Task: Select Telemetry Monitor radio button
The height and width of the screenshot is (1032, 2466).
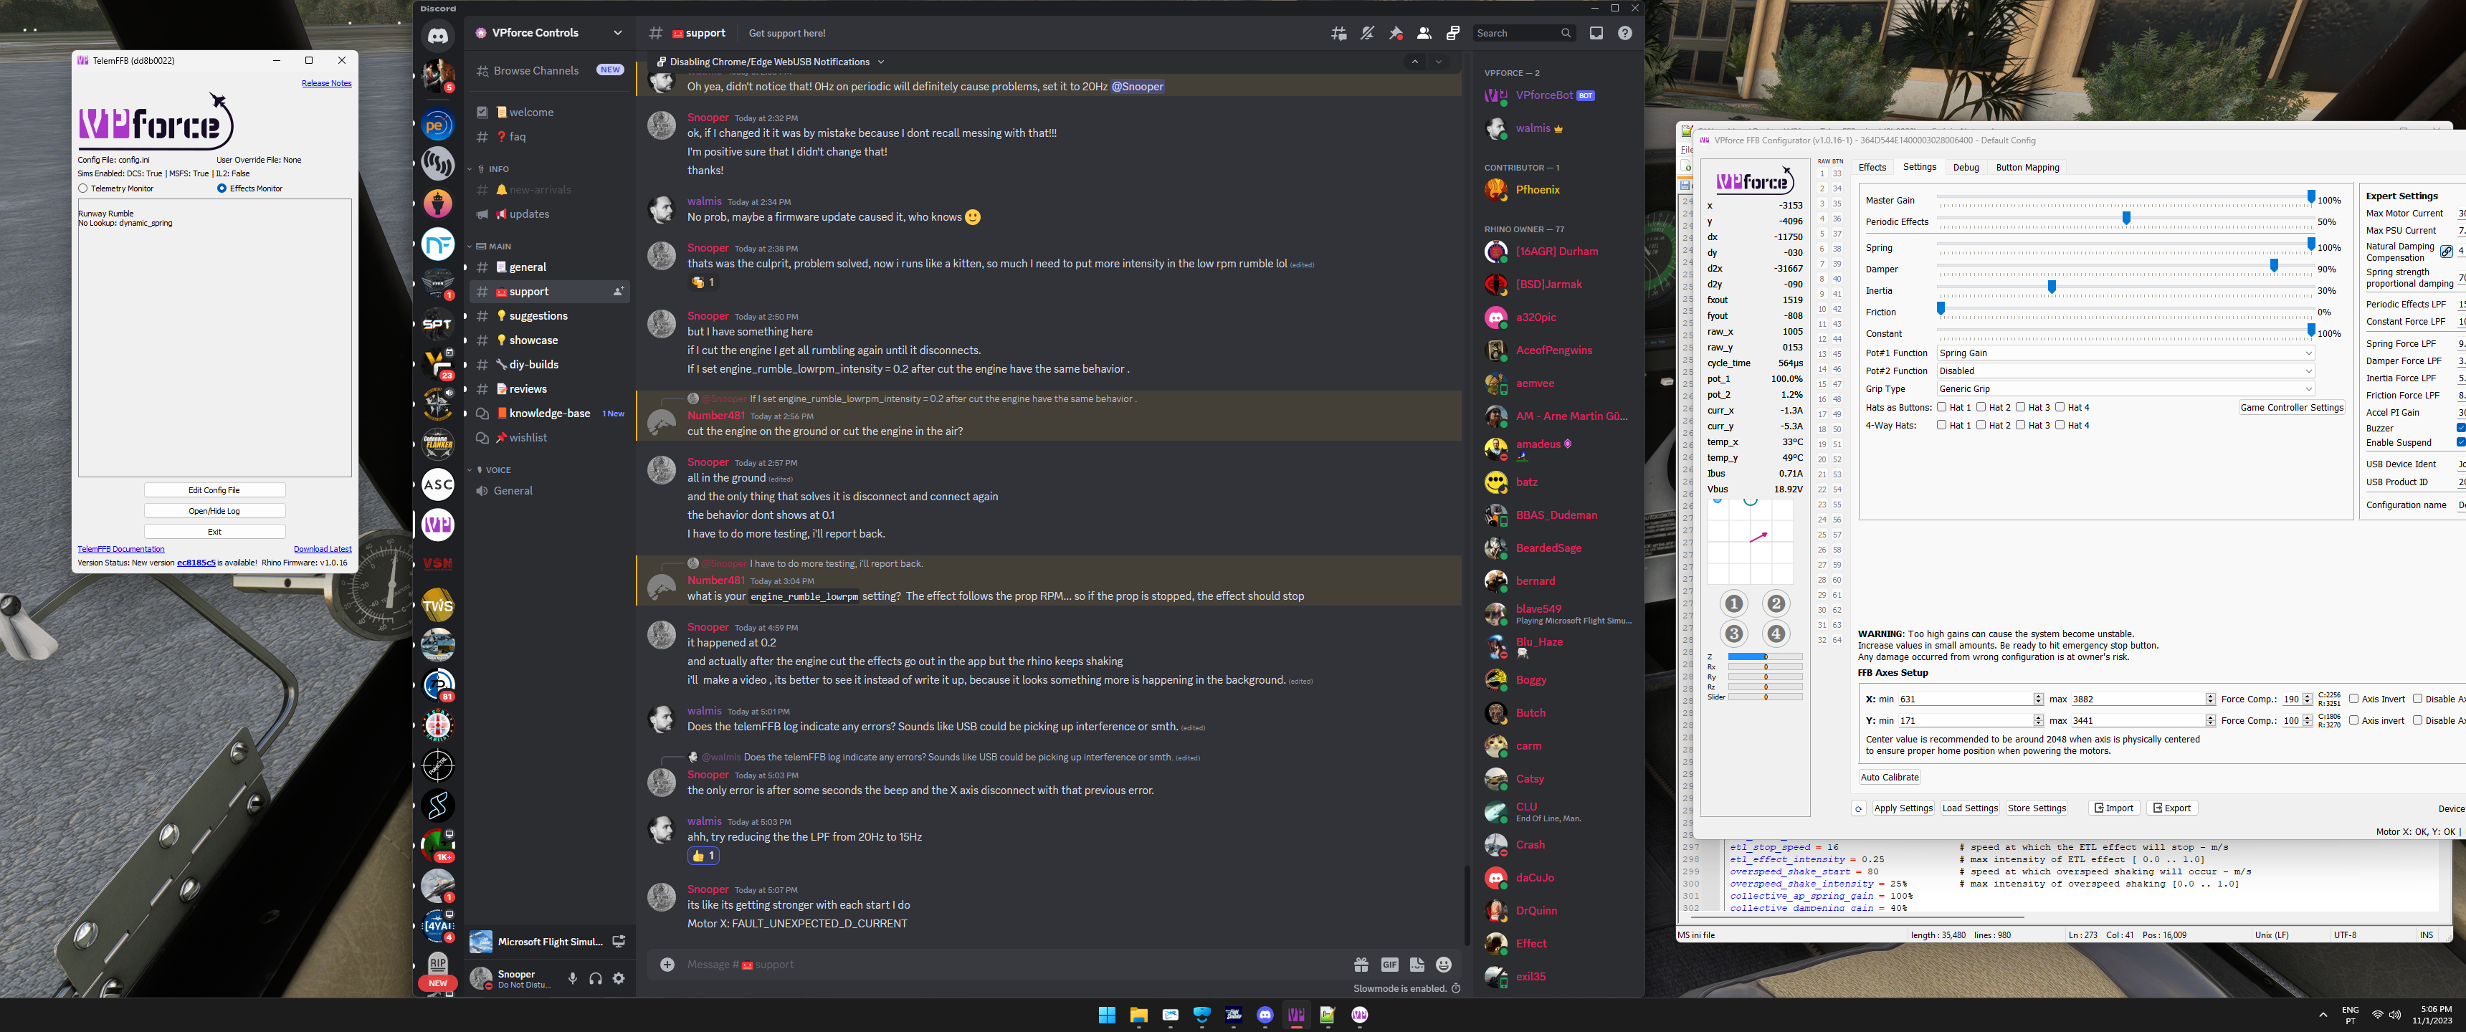Action: [x=83, y=188]
